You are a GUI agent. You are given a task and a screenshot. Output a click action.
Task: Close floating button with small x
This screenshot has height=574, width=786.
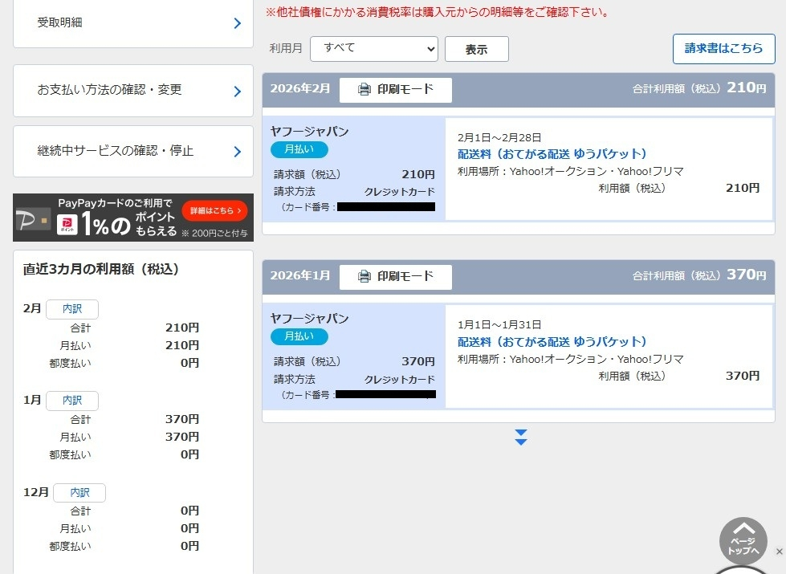779,552
